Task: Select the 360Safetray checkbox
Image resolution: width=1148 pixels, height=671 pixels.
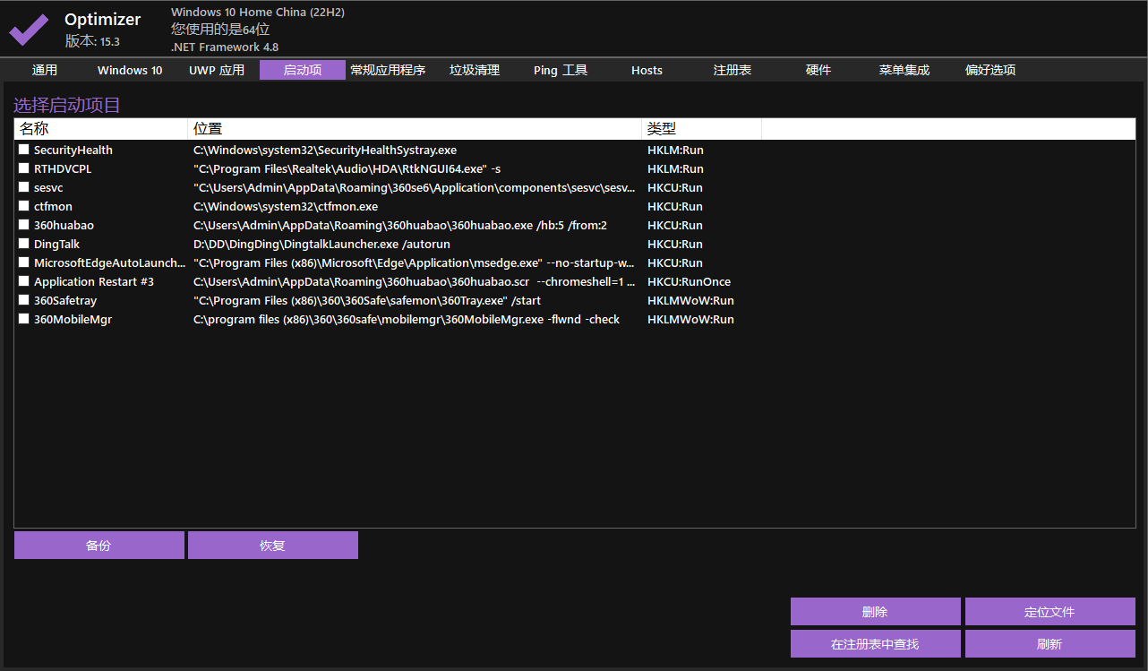Action: point(23,299)
